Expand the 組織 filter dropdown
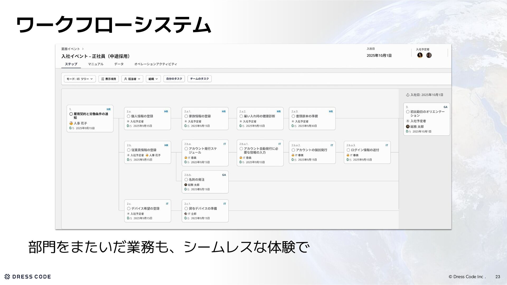507x285 pixels. [153, 79]
